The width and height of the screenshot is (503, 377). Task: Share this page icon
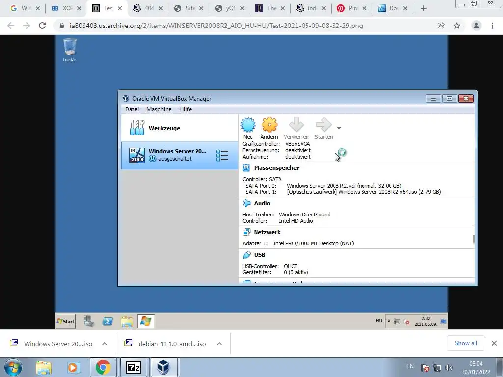(441, 26)
